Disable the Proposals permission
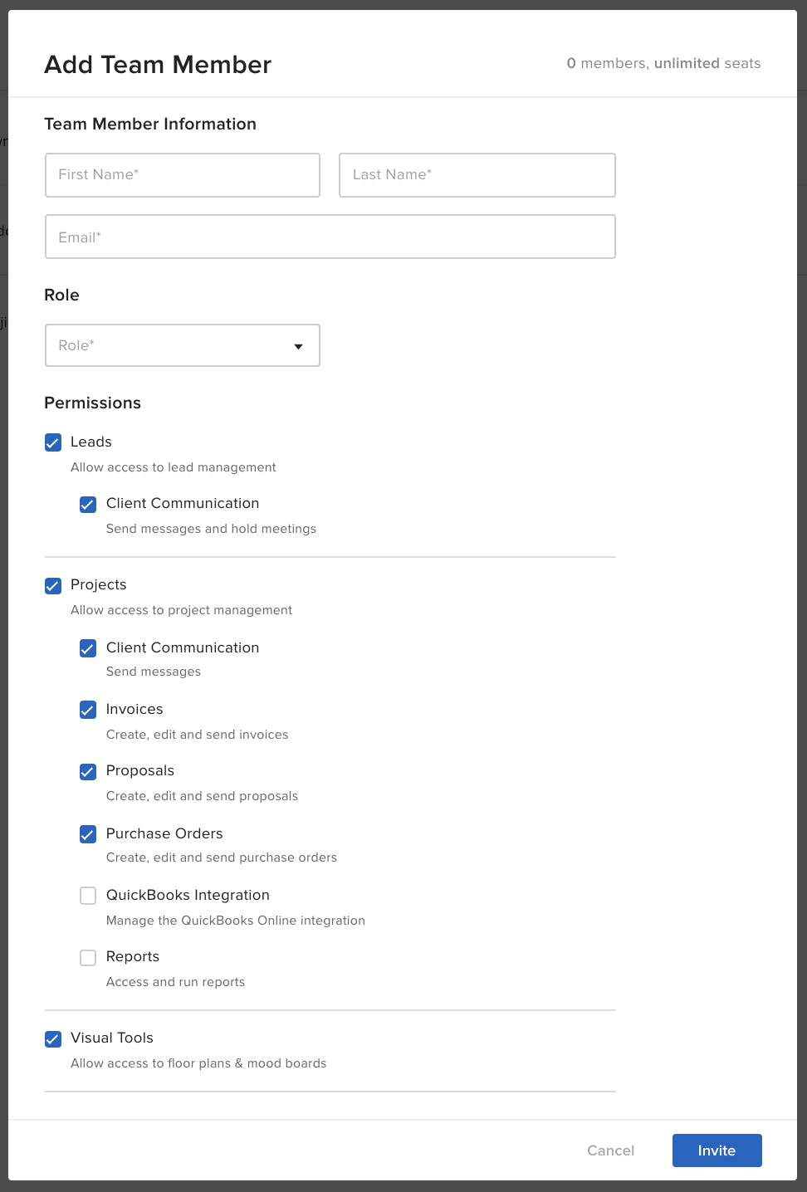 coord(88,771)
